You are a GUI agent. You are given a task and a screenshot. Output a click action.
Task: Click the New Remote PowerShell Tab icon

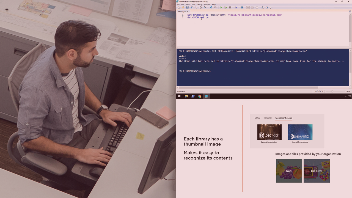click(236, 8)
